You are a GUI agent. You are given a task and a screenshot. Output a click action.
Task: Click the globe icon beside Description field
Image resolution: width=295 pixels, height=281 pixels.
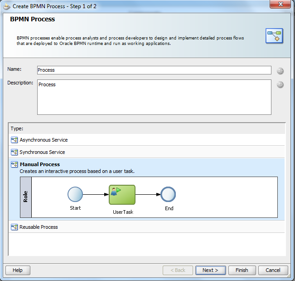click(x=280, y=84)
